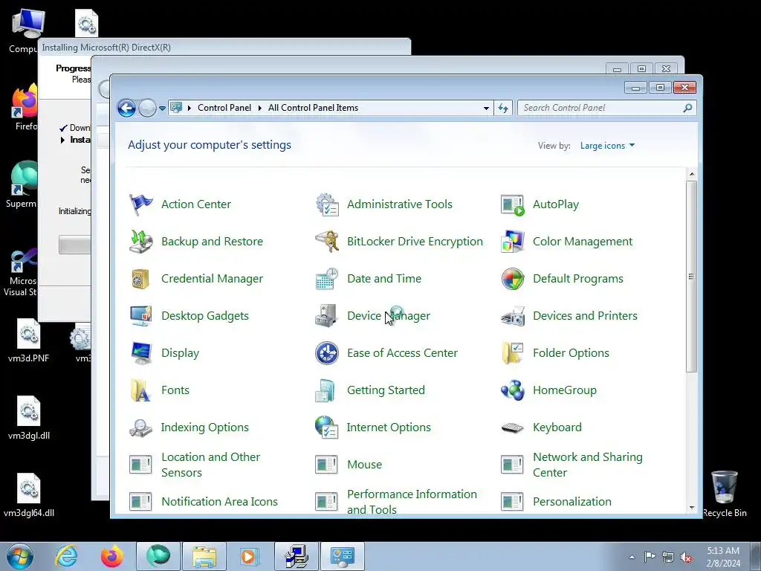The image size is (761, 571).
Task: Open the Device Manager icon
Action: click(327, 315)
